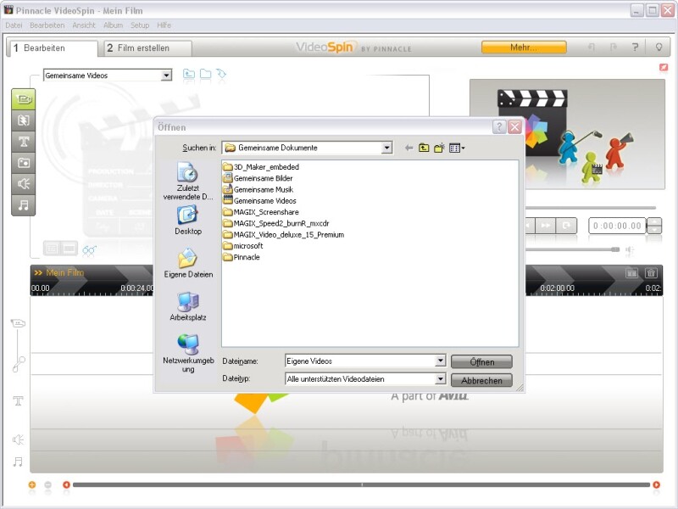Select the Gemeinsame Bilder folder
Screen dimensions: 678x509
(x=258, y=178)
